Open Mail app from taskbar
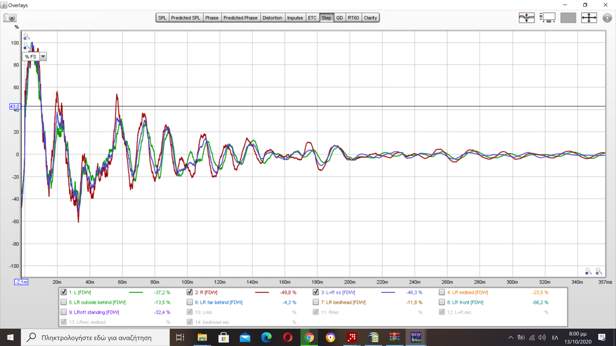 245,337
